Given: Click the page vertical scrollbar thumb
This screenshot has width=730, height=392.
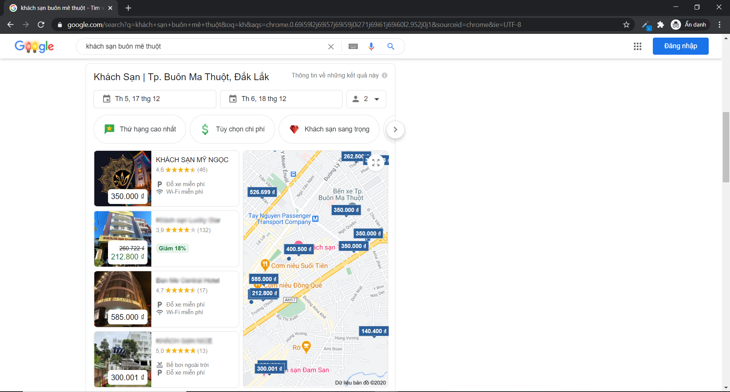Looking at the screenshot, I should 726,147.
